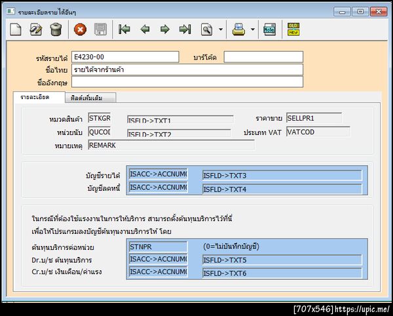
Task: Click the STKGR field for หมวดสินค้า
Action: point(100,118)
